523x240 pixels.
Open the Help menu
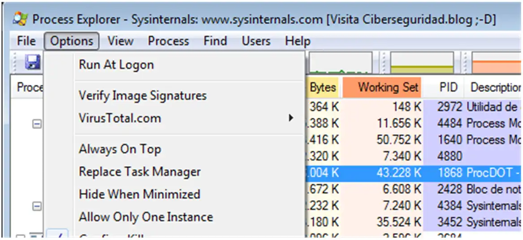298,41
